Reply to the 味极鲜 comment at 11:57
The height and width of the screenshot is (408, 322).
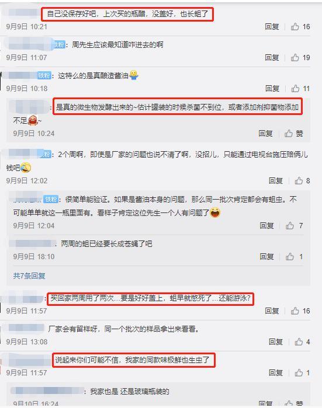276,373
